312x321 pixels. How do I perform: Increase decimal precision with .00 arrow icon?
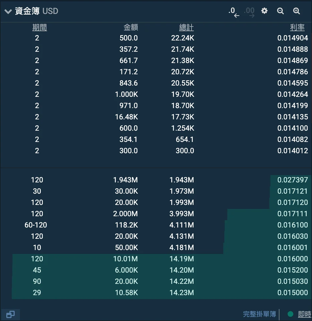coord(249,12)
